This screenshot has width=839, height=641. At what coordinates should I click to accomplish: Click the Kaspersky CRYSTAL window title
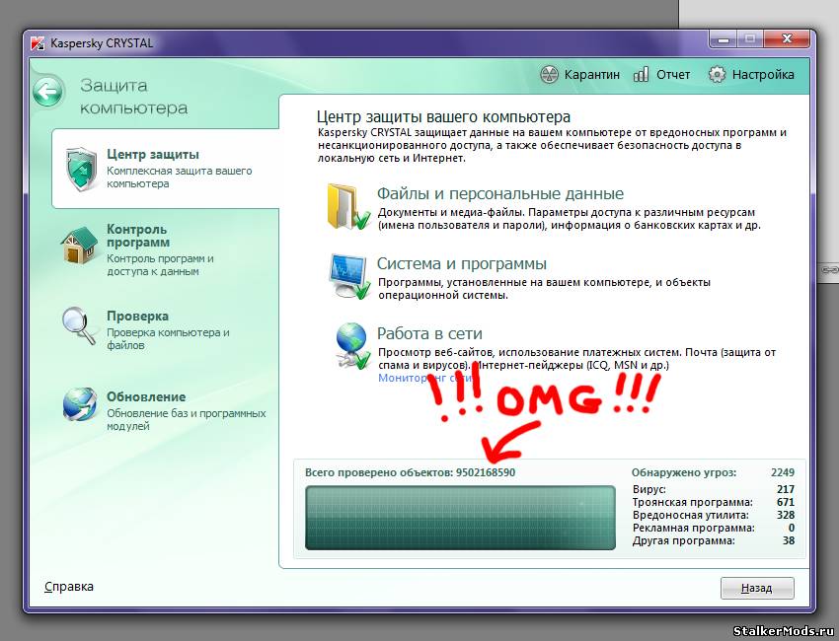(102, 43)
